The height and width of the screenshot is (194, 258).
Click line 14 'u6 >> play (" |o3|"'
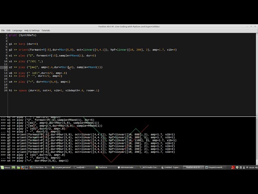click(x=38, y=73)
